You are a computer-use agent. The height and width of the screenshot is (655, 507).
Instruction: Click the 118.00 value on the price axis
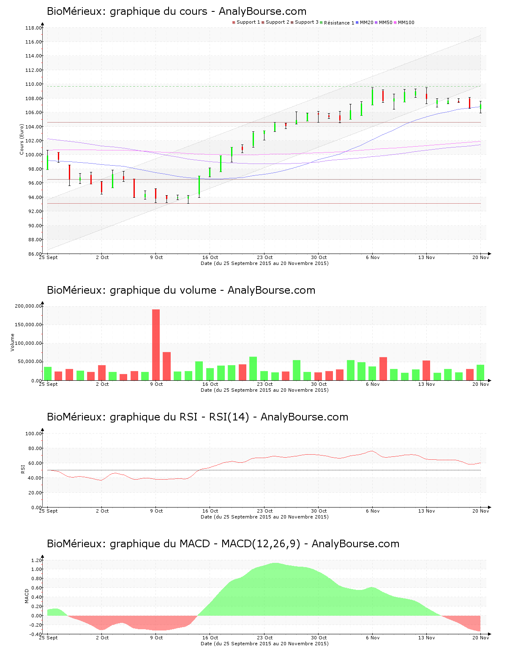[x=33, y=28]
